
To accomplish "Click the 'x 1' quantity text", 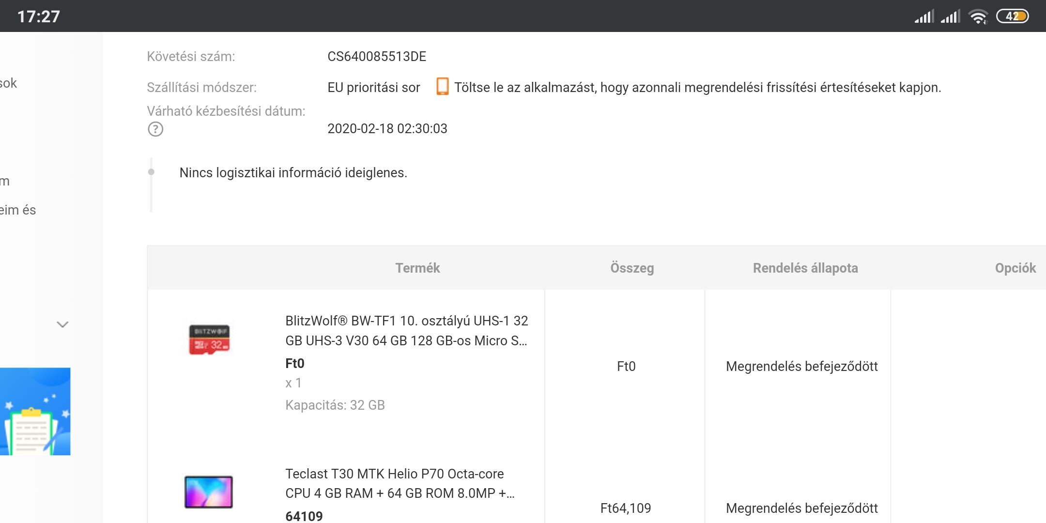I will (x=293, y=383).
